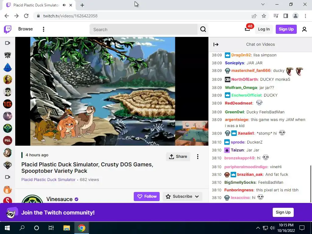Follow the Vinesauce channel
Screen dimensions: 312x234
[x=147, y=197]
